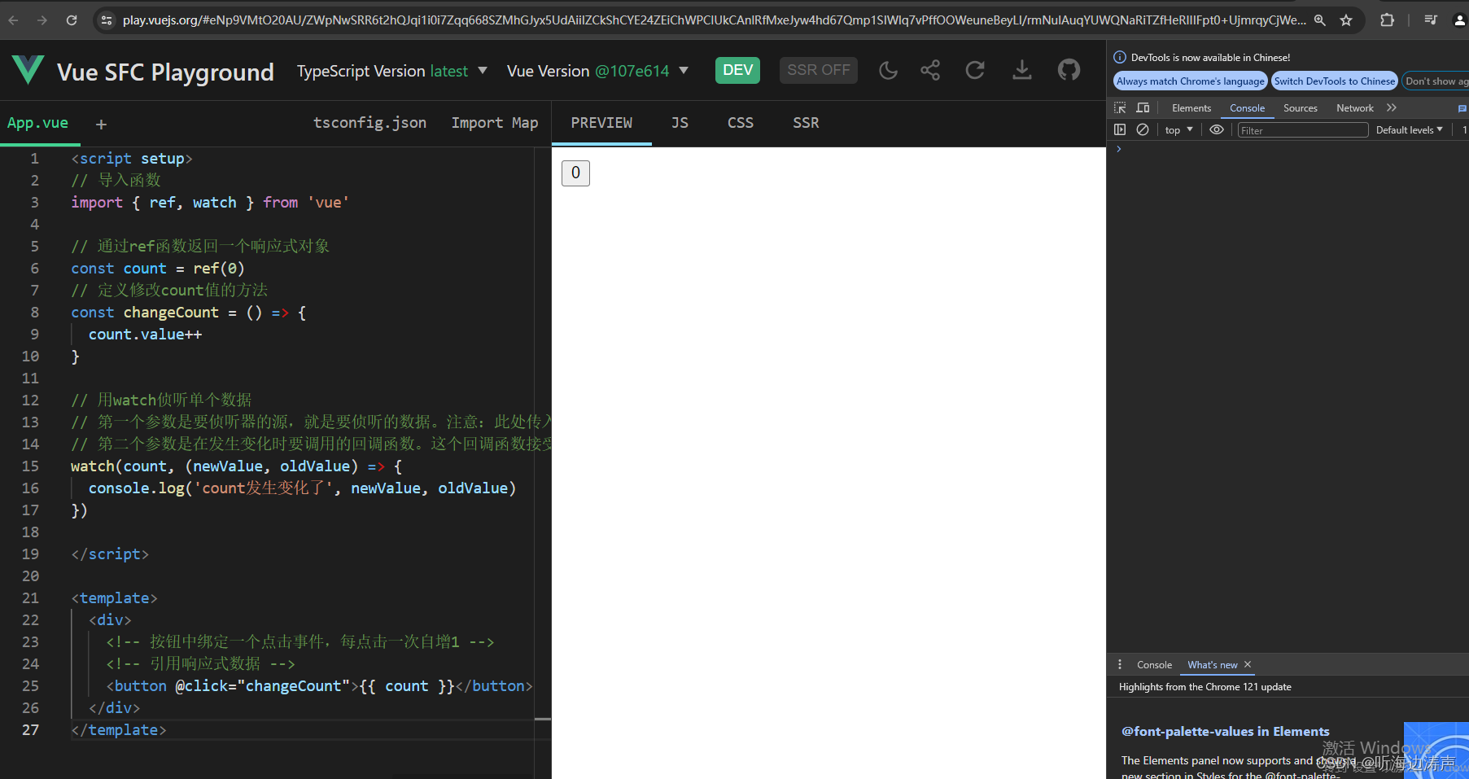
Task: Show the console sidebar icon
Action: 1120,129
